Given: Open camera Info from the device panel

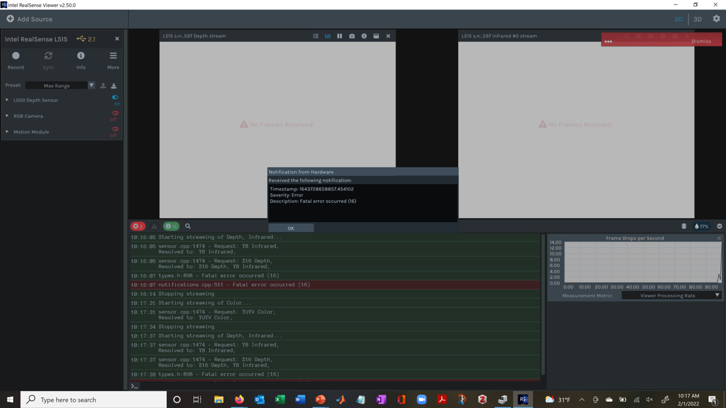Looking at the screenshot, I should tap(81, 55).
